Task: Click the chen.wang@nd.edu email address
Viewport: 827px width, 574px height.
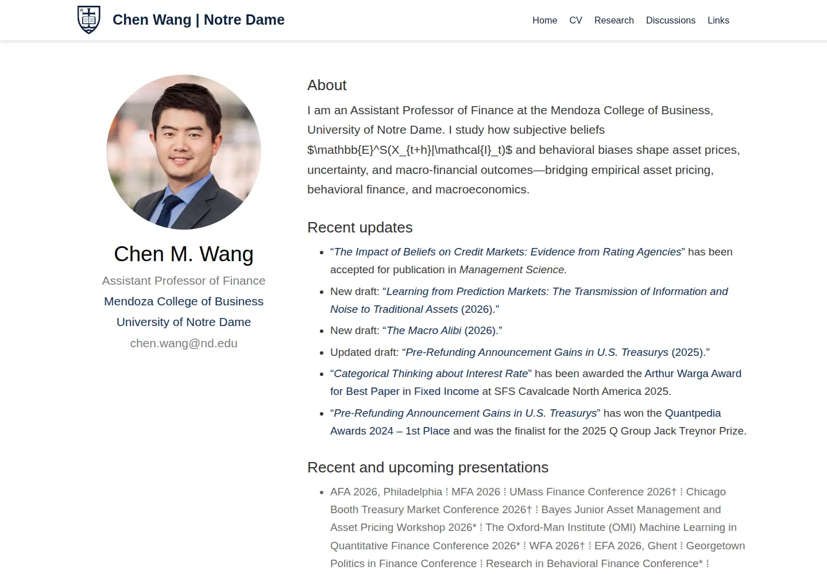Action: 184,343
